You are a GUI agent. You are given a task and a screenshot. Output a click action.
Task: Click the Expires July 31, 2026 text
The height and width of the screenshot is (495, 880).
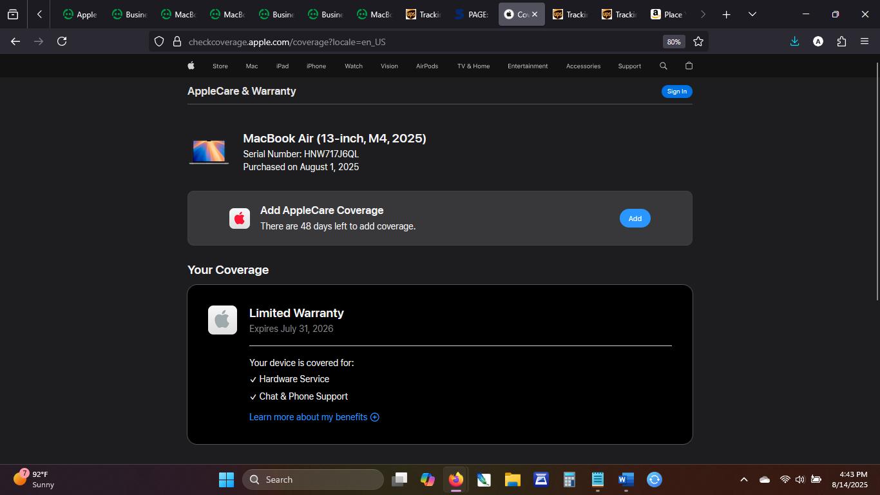291,329
